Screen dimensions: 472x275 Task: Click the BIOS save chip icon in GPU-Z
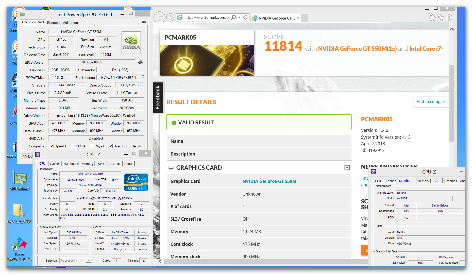(x=140, y=62)
